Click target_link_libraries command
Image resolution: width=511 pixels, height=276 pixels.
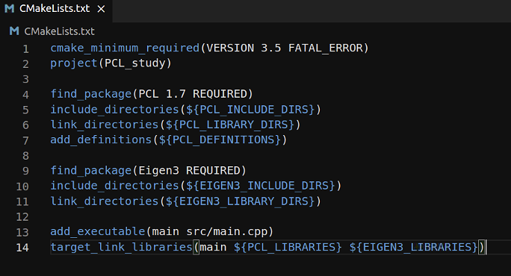(122, 247)
